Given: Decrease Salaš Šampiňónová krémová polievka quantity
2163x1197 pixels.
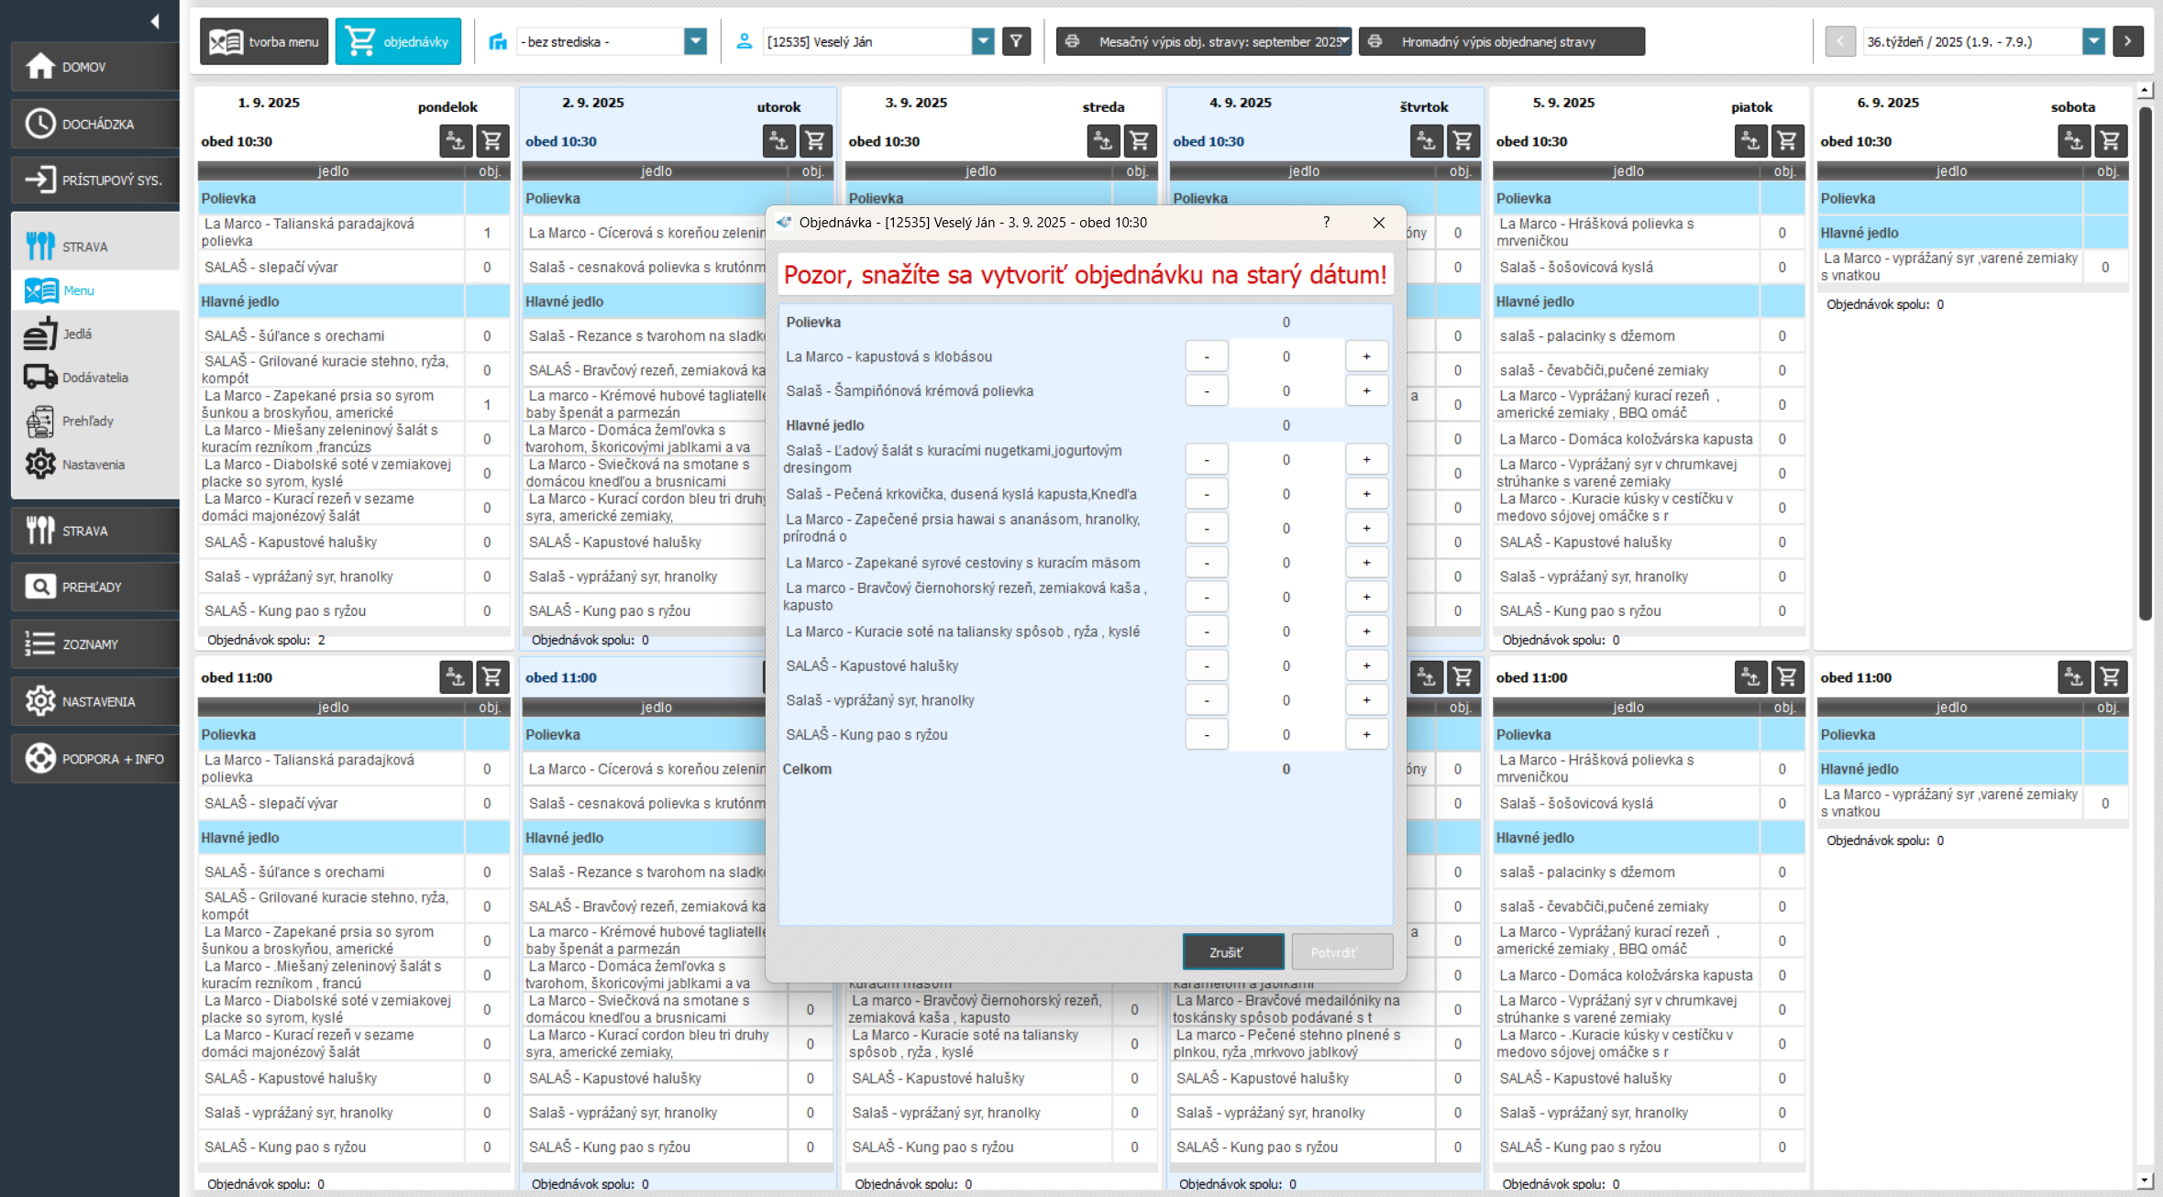Looking at the screenshot, I should pyautogui.click(x=1207, y=391).
